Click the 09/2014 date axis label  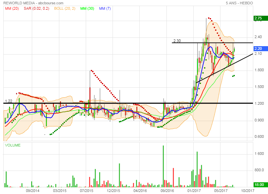[x=32, y=191]
